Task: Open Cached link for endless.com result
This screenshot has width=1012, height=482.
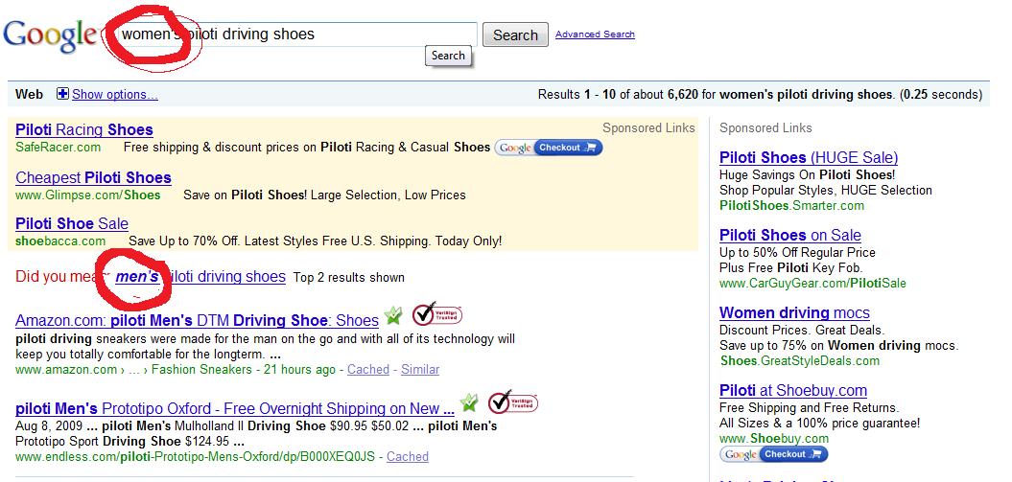Action: [408, 456]
